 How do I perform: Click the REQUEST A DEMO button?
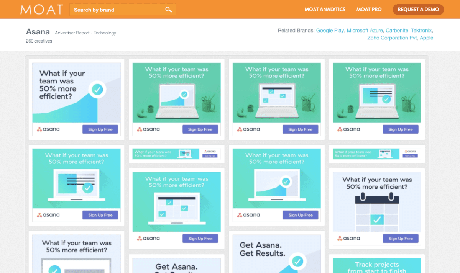418,10
